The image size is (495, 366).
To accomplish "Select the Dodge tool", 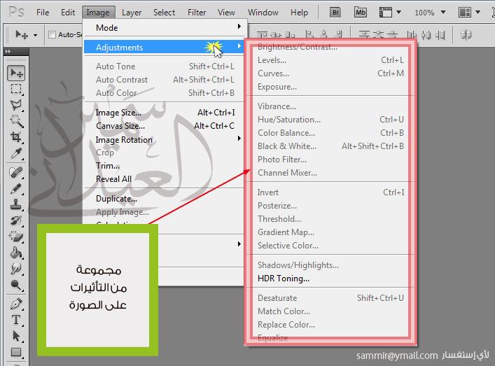I will (x=16, y=285).
